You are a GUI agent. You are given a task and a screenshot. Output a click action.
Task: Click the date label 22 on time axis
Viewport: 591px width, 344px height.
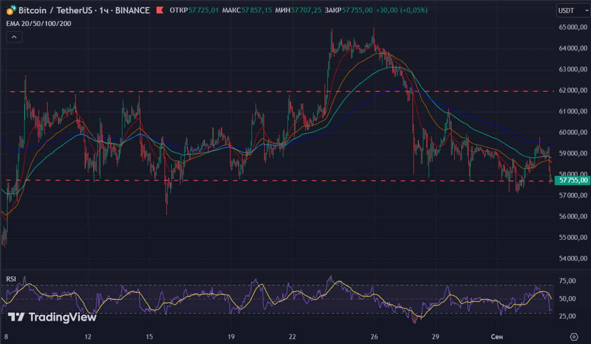292,336
